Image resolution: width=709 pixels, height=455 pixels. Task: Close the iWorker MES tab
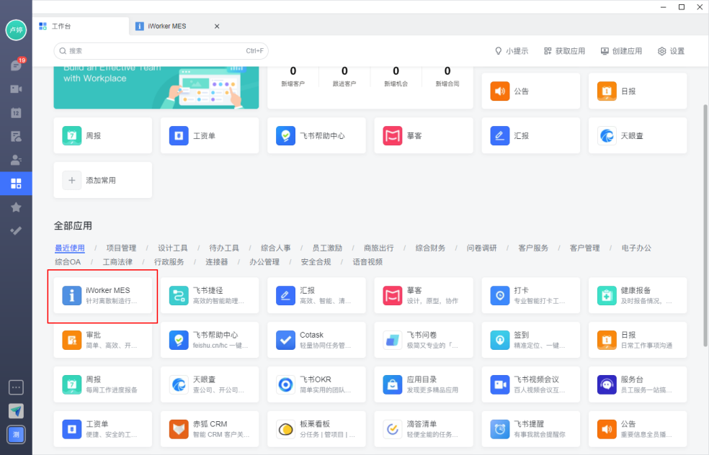217,26
